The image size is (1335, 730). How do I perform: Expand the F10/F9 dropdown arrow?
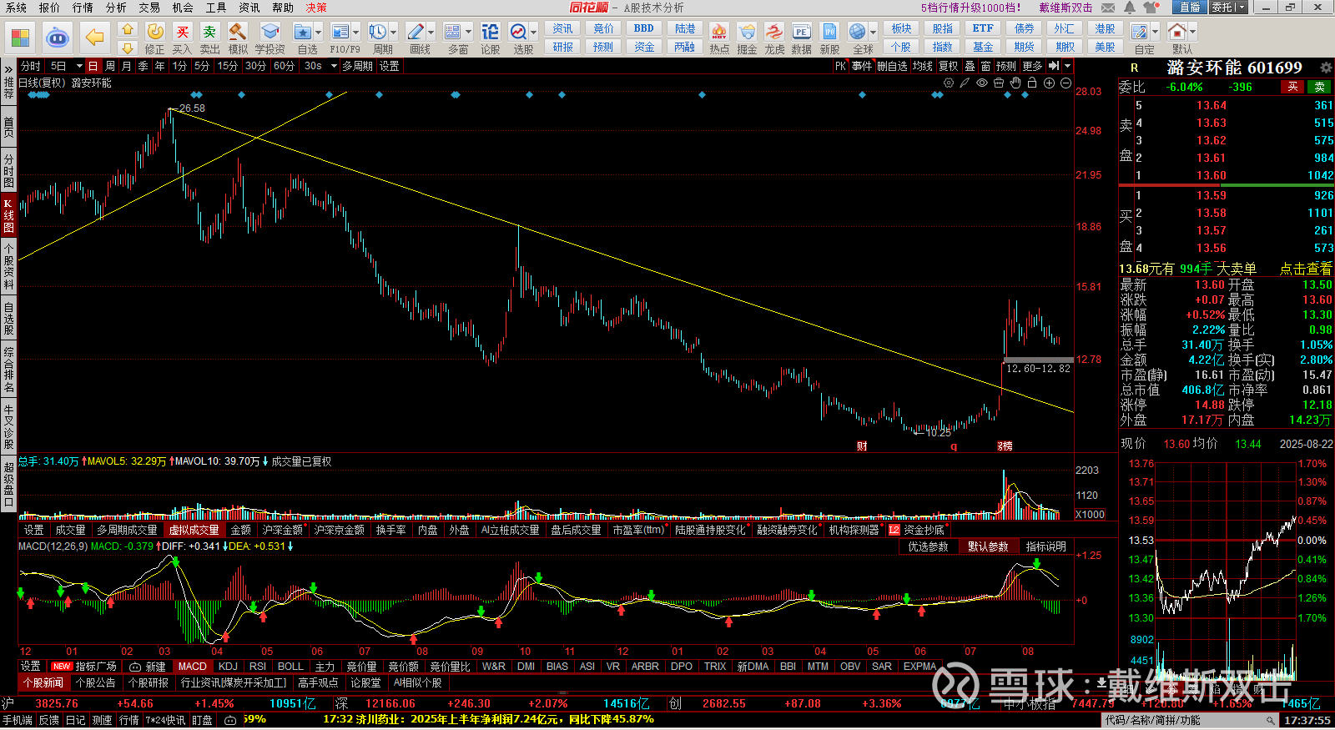point(355,33)
